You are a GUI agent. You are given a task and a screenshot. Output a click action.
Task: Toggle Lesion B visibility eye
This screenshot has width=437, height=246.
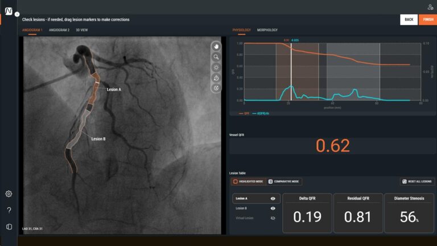[273, 208]
